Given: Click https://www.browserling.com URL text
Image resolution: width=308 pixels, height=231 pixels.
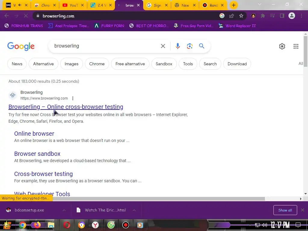Looking at the screenshot, I should click(44, 98).
